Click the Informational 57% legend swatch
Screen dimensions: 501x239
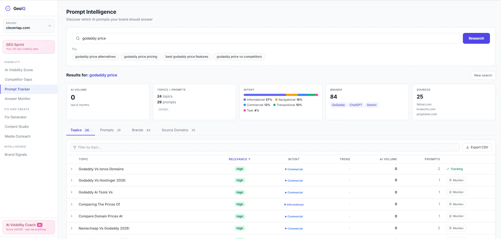[245, 100]
